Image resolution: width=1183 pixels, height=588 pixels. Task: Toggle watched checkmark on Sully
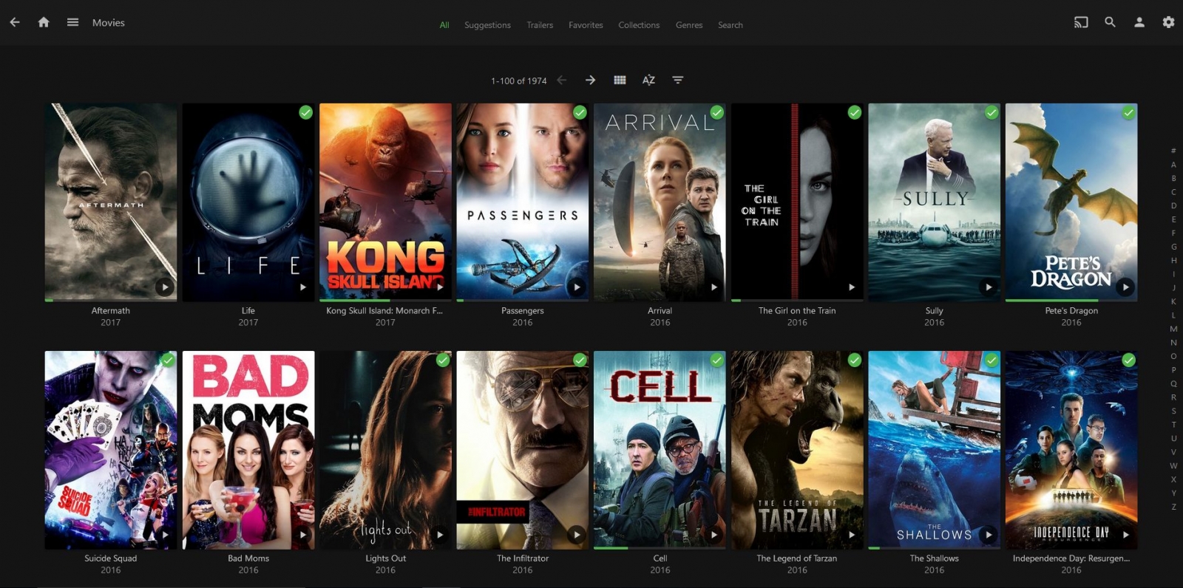pyautogui.click(x=992, y=112)
